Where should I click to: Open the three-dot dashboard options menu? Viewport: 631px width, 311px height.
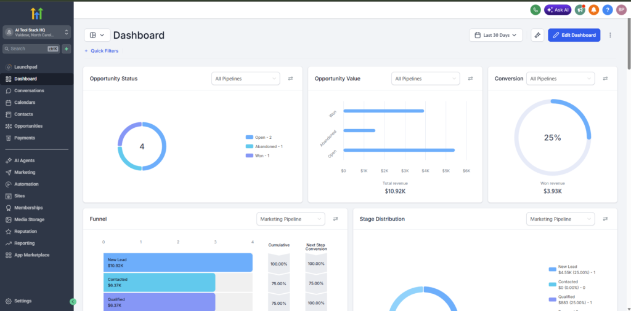pyautogui.click(x=610, y=35)
